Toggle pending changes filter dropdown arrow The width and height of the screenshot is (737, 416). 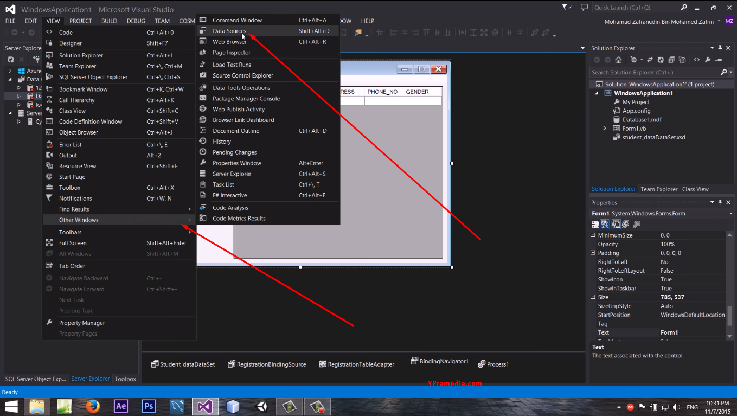pyautogui.click(x=642, y=60)
